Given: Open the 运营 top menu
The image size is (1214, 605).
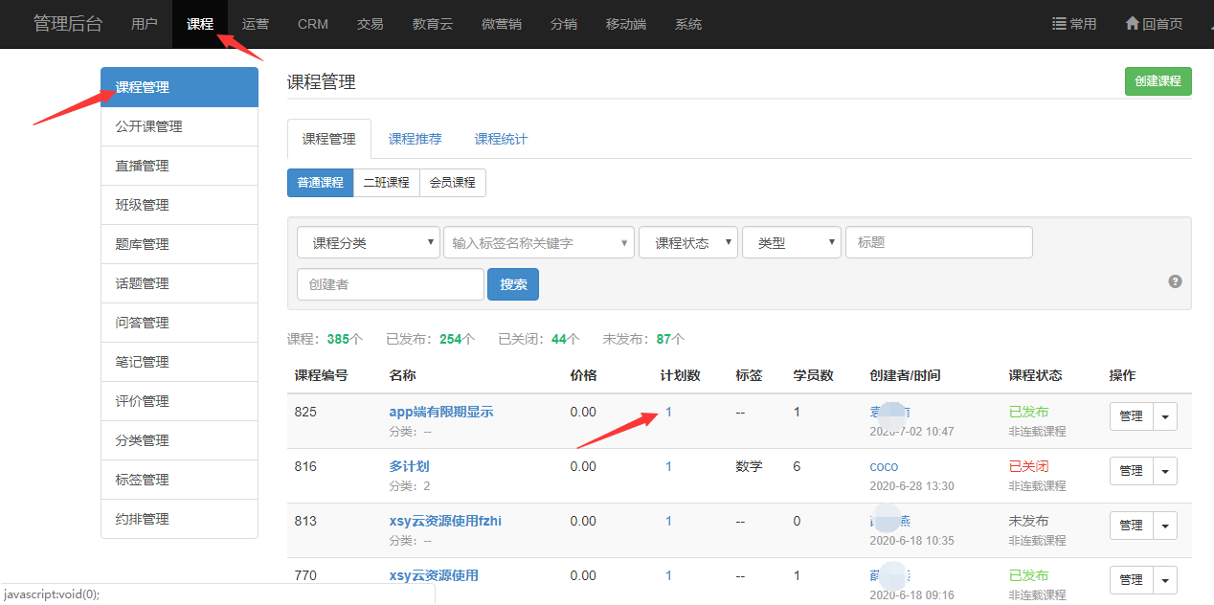Looking at the screenshot, I should point(256,24).
